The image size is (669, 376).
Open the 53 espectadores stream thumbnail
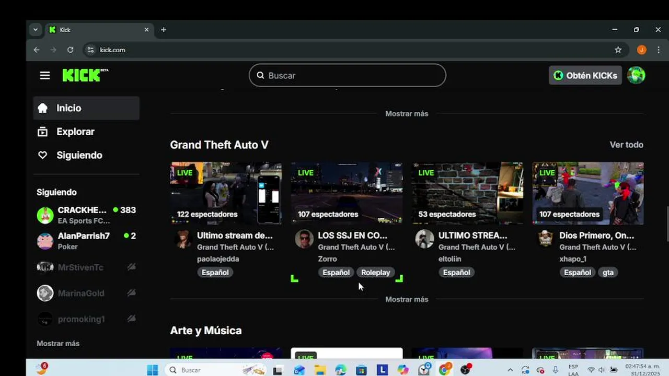[x=467, y=193]
